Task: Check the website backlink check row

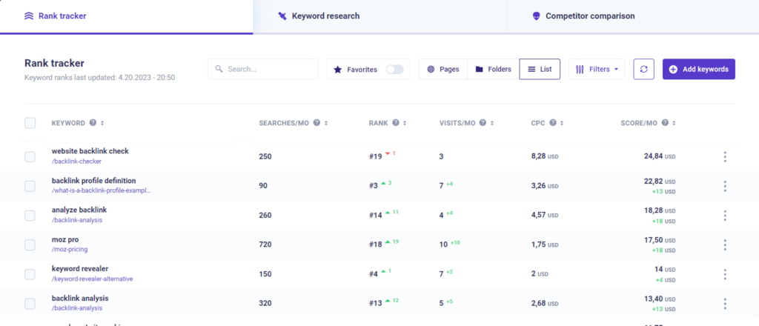Action: click(30, 157)
